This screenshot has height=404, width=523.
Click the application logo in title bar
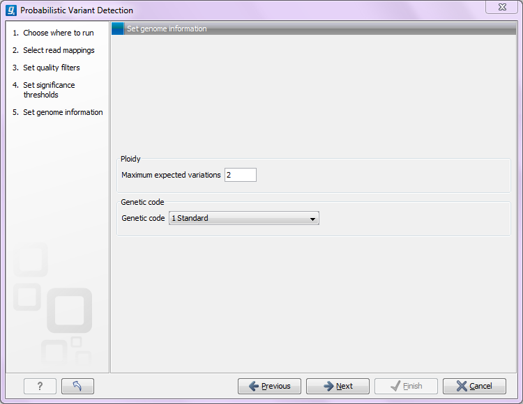click(x=11, y=10)
